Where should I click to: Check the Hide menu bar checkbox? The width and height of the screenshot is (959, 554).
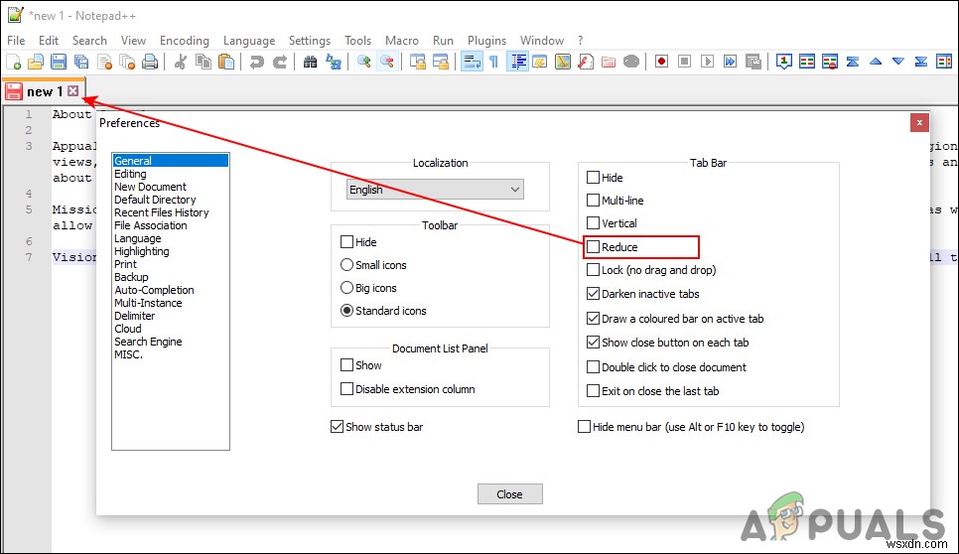[584, 426]
